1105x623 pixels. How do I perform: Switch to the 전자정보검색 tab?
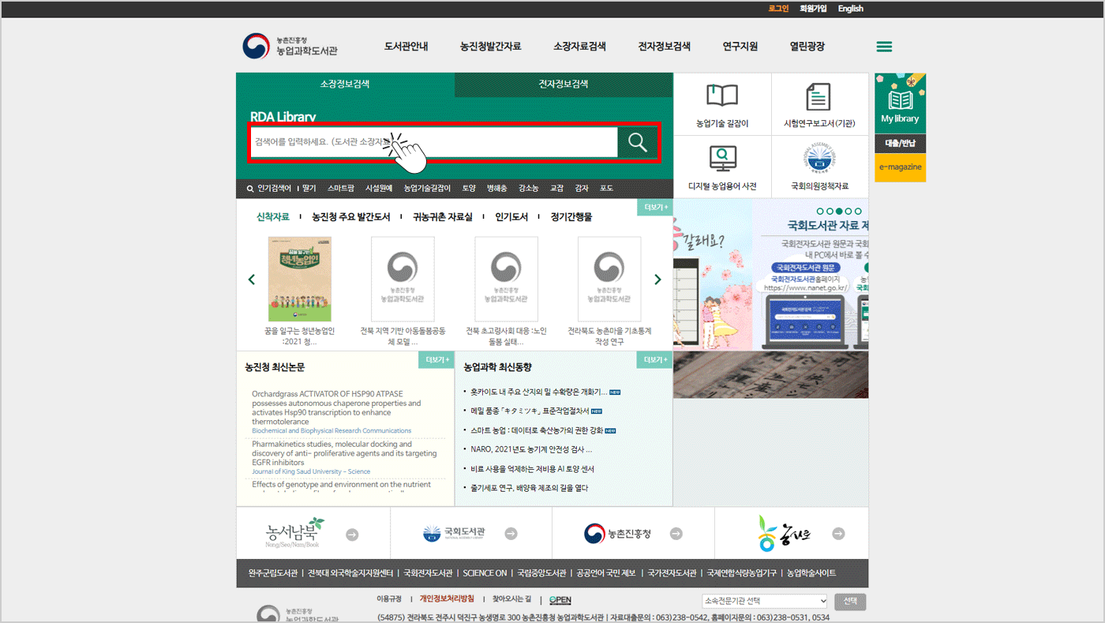(x=563, y=83)
